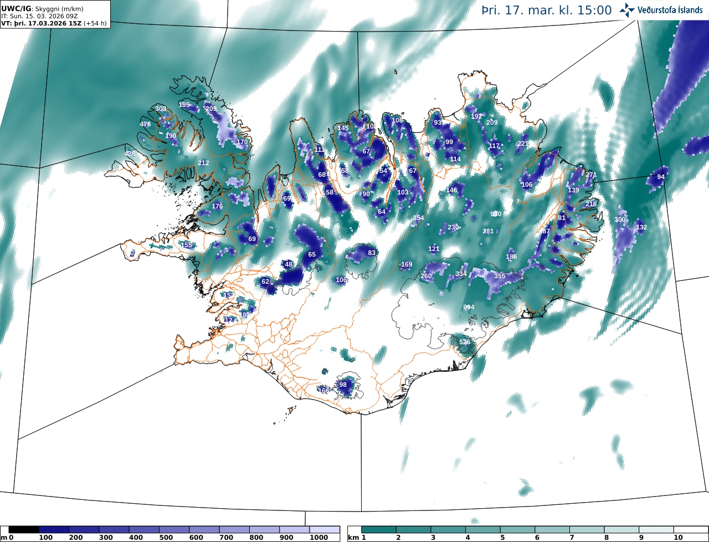Click the 'km' unit label on the legend
709x542 pixels.
(353, 538)
